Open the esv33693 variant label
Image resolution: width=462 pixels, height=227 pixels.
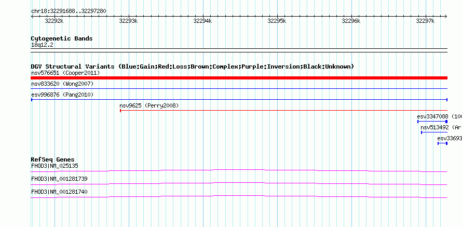point(450,138)
